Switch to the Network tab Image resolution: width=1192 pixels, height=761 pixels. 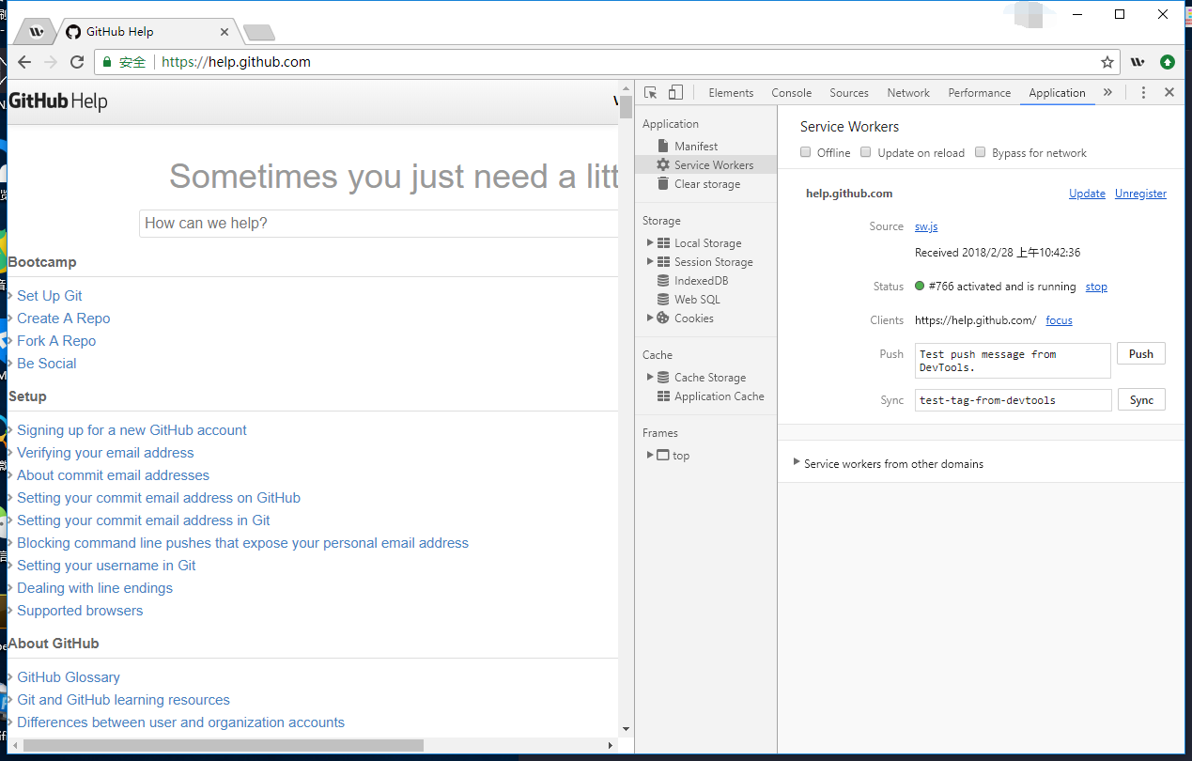tap(908, 92)
